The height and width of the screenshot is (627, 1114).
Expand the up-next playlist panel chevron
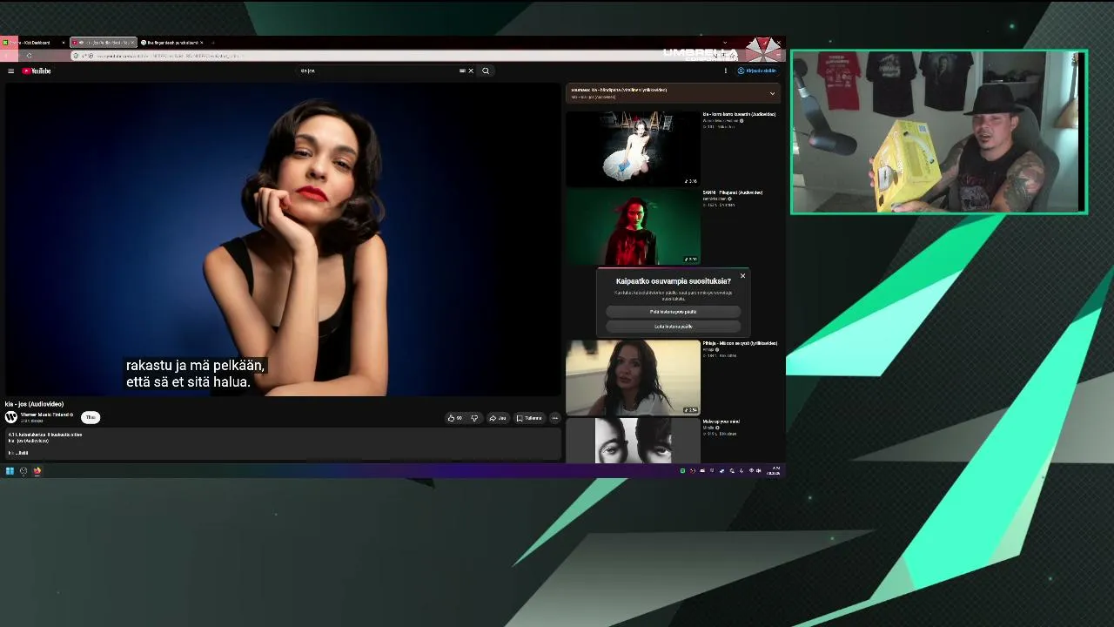click(772, 93)
